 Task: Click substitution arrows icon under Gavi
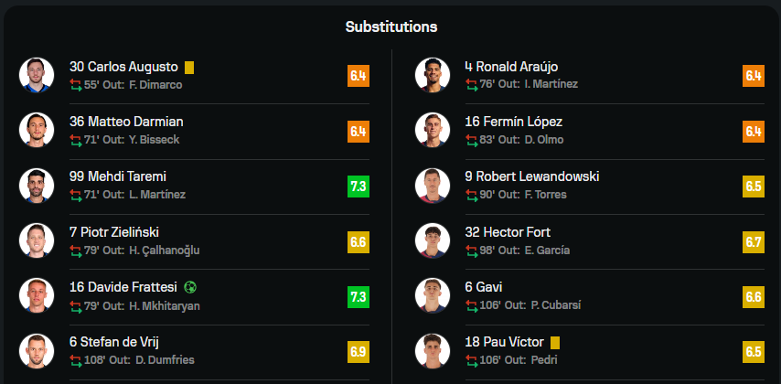tap(471, 305)
